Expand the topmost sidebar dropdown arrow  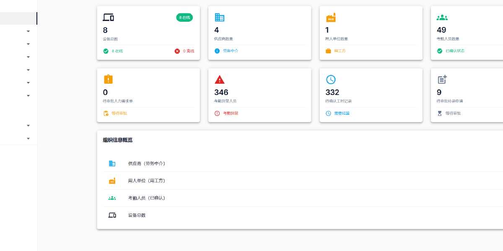point(29,31)
